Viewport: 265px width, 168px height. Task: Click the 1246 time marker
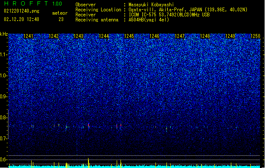point(155,36)
